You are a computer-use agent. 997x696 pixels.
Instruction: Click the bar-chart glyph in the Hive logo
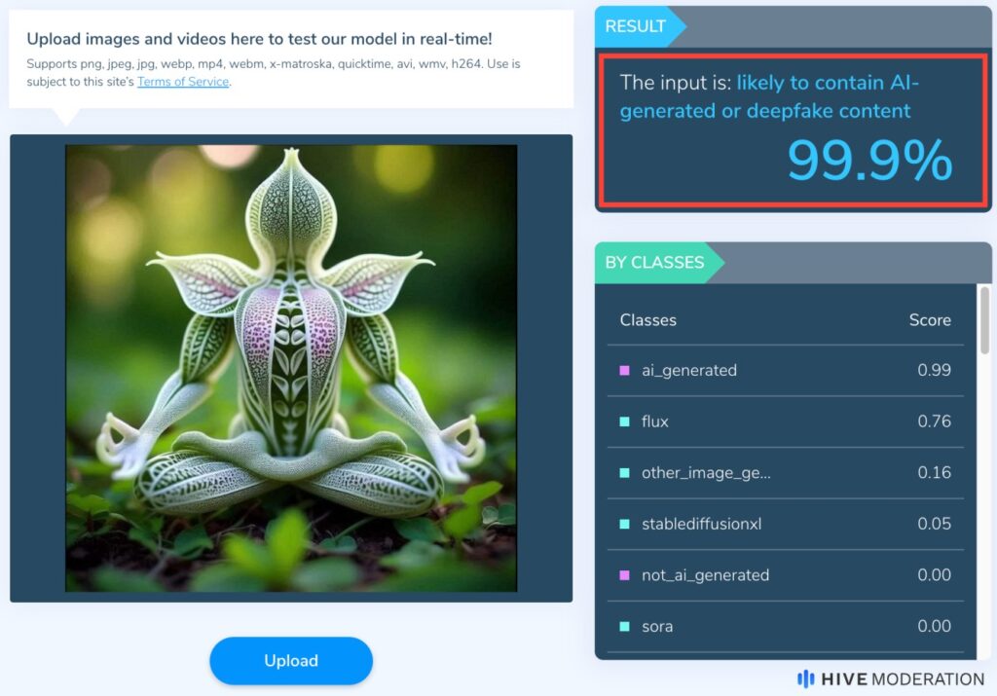(805, 678)
